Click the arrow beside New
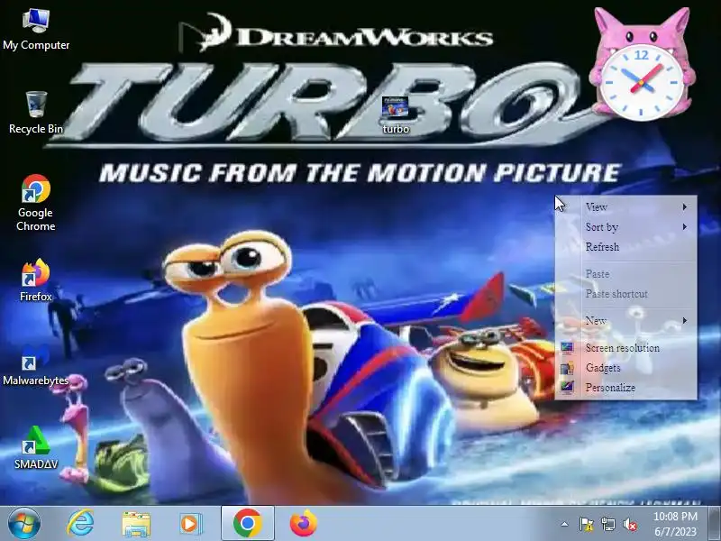The image size is (721, 541). pyautogui.click(x=685, y=321)
